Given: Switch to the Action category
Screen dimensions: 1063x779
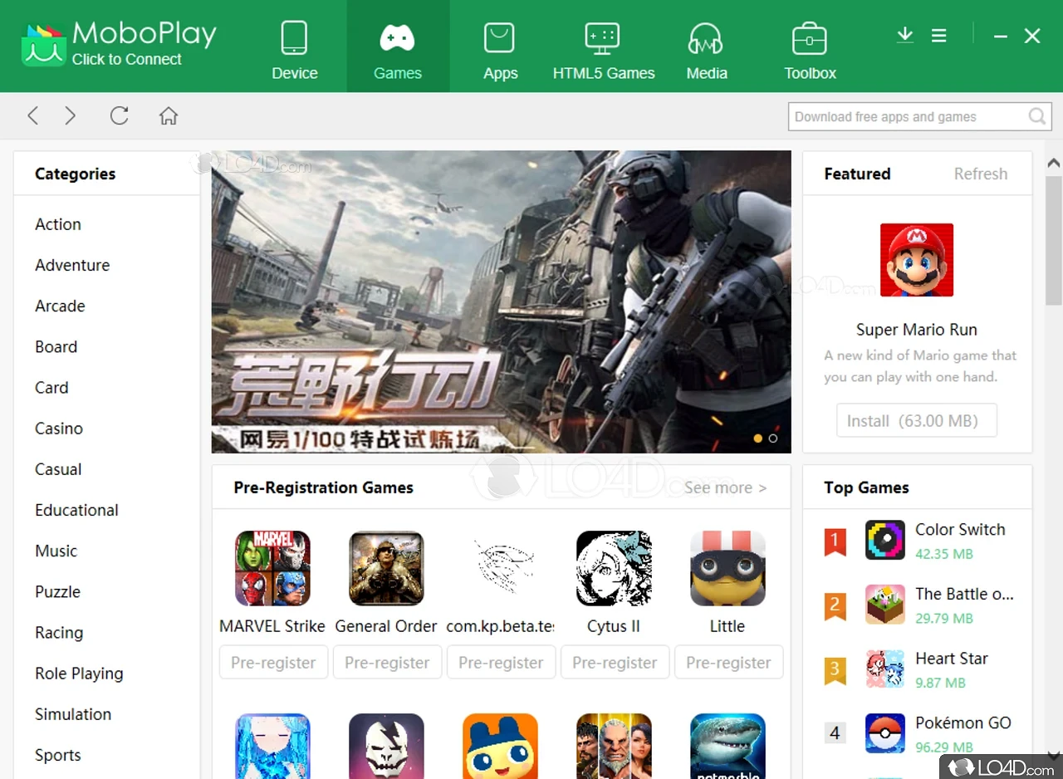Looking at the screenshot, I should (x=57, y=224).
